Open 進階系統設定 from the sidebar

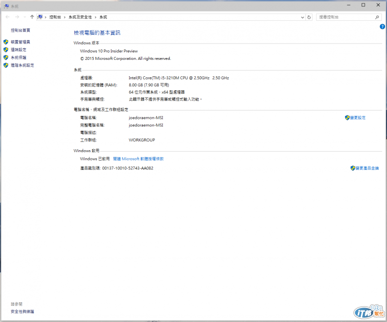[x=22, y=65]
